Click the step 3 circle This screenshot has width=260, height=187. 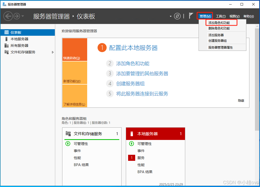pyautogui.click(x=110, y=73)
